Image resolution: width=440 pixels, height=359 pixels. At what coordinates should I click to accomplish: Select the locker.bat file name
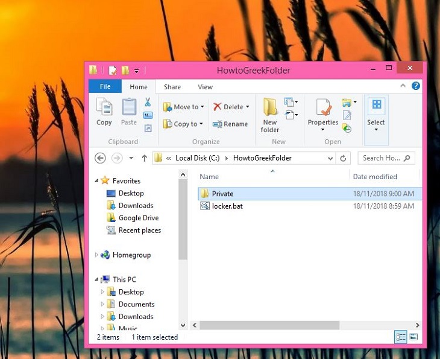pyautogui.click(x=227, y=206)
